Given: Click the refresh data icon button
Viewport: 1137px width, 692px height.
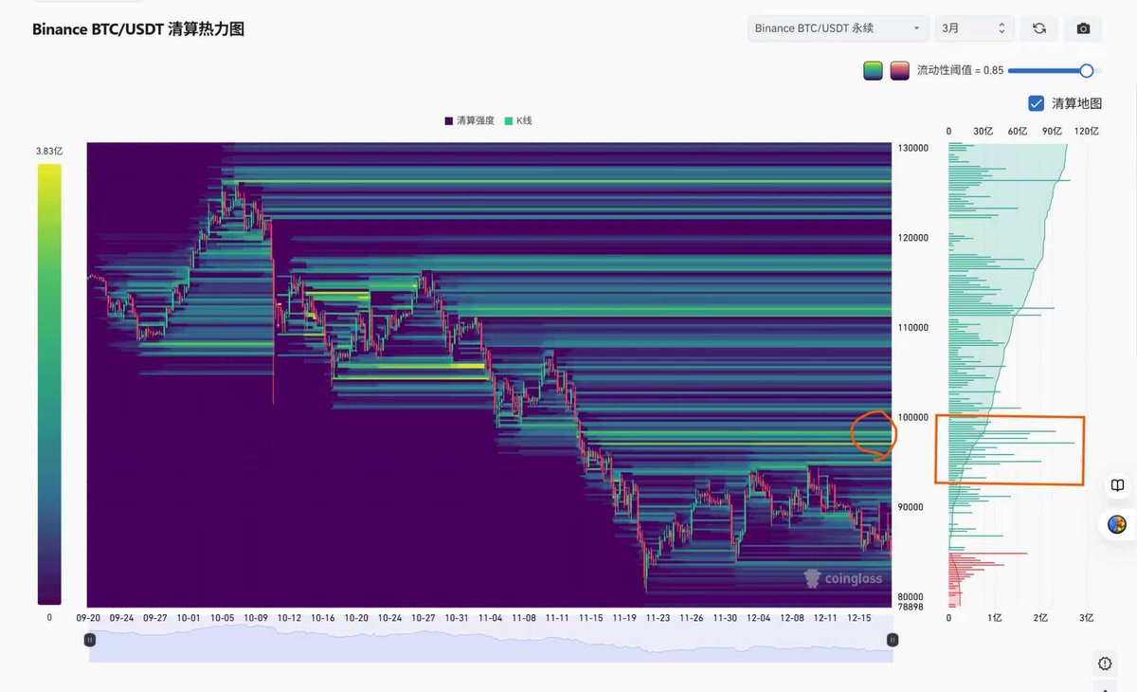Looking at the screenshot, I should pos(1039,28).
